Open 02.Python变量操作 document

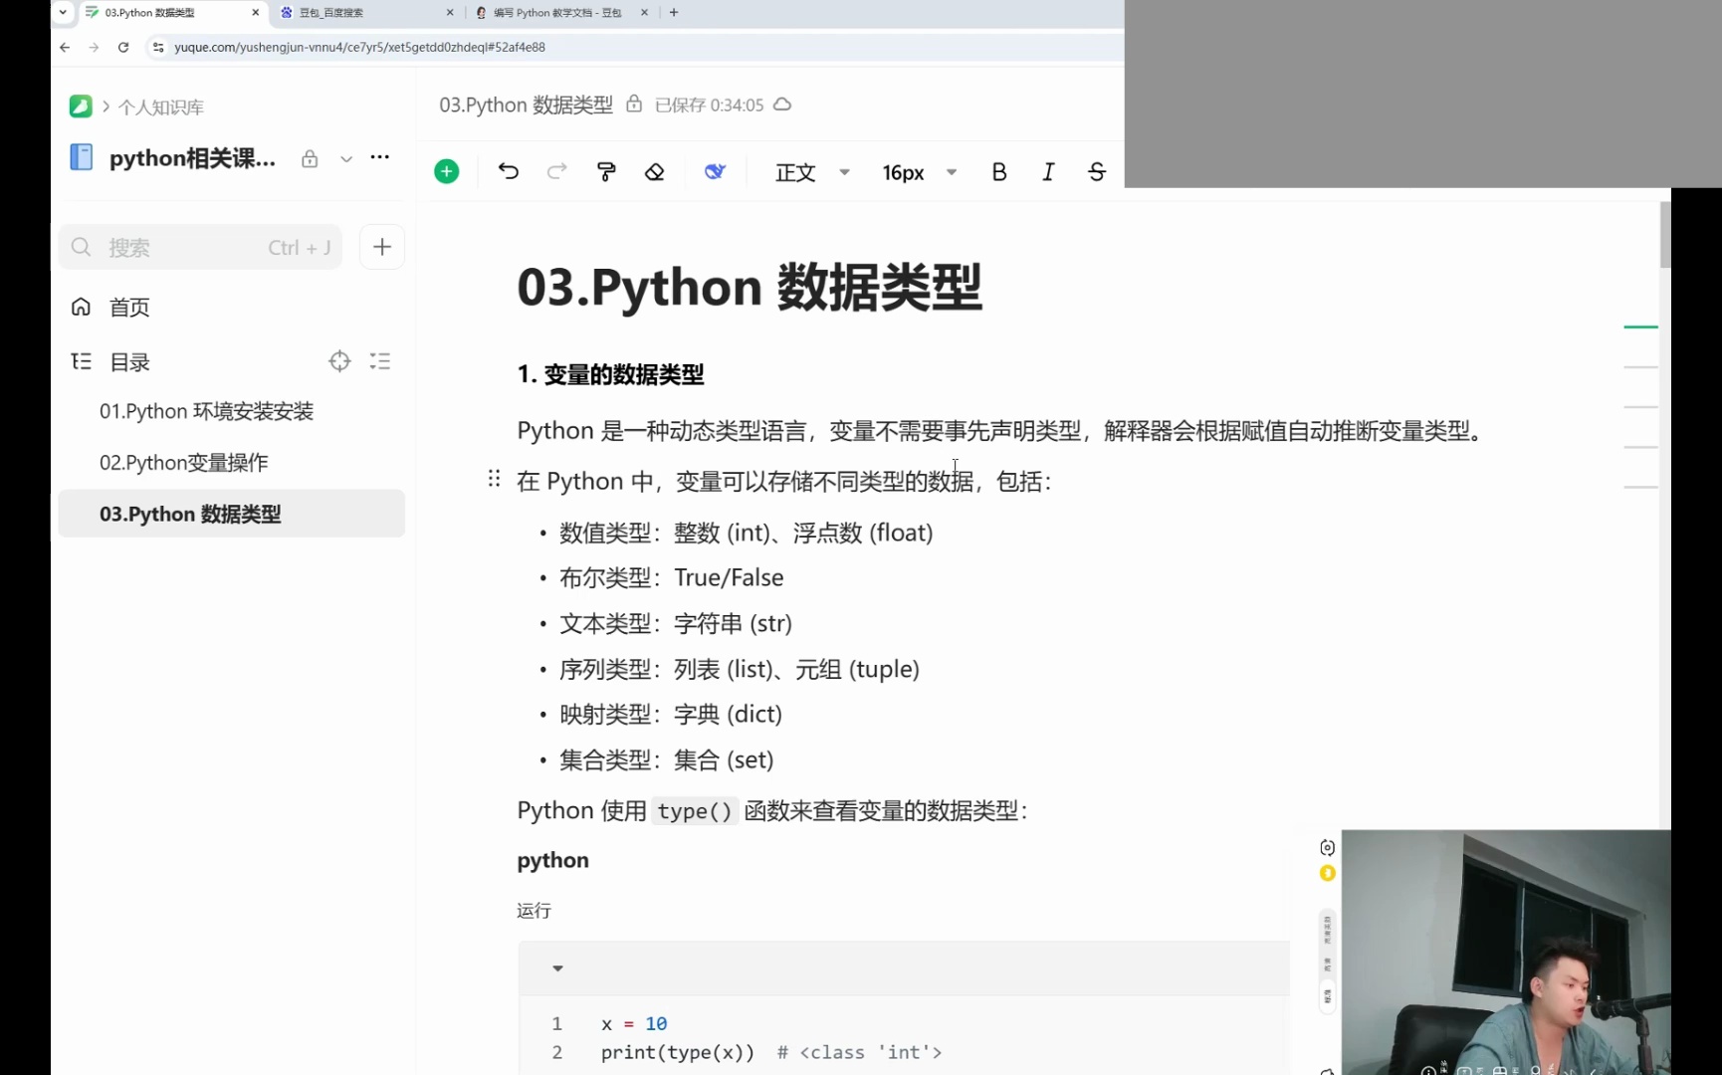(184, 463)
